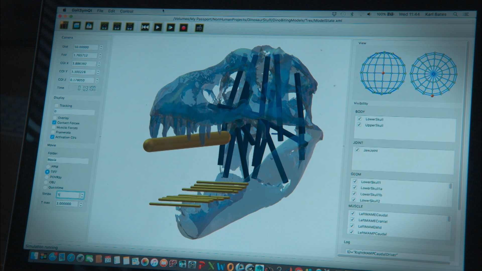482x271 pixels.
Task: Adjust the FoV value stepper
Action: click(x=100, y=56)
